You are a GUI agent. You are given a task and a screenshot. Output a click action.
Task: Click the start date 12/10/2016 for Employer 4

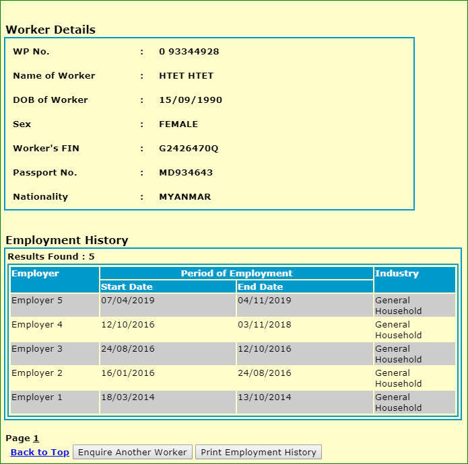point(127,325)
